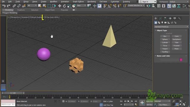
Task: Toggle Angle Snap
Action: tap(110, 6)
